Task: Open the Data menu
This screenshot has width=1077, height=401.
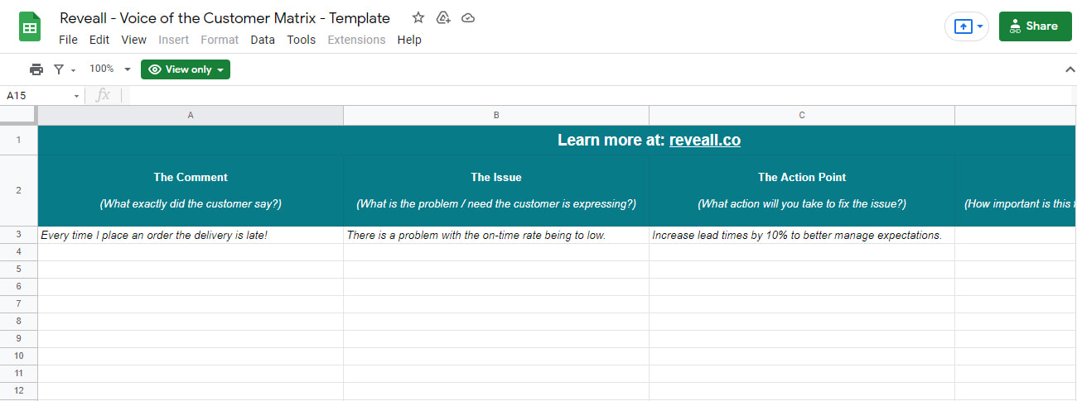Action: click(263, 40)
